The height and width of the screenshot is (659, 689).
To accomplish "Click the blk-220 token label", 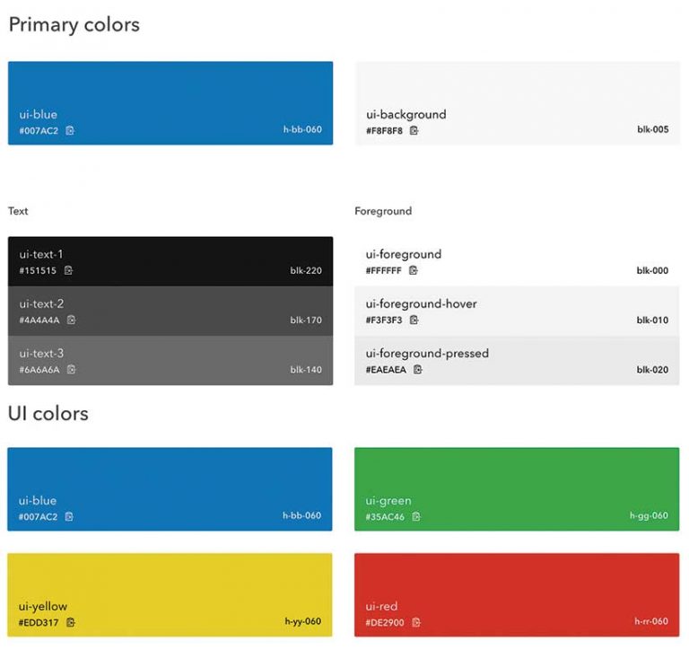I will [x=306, y=270].
